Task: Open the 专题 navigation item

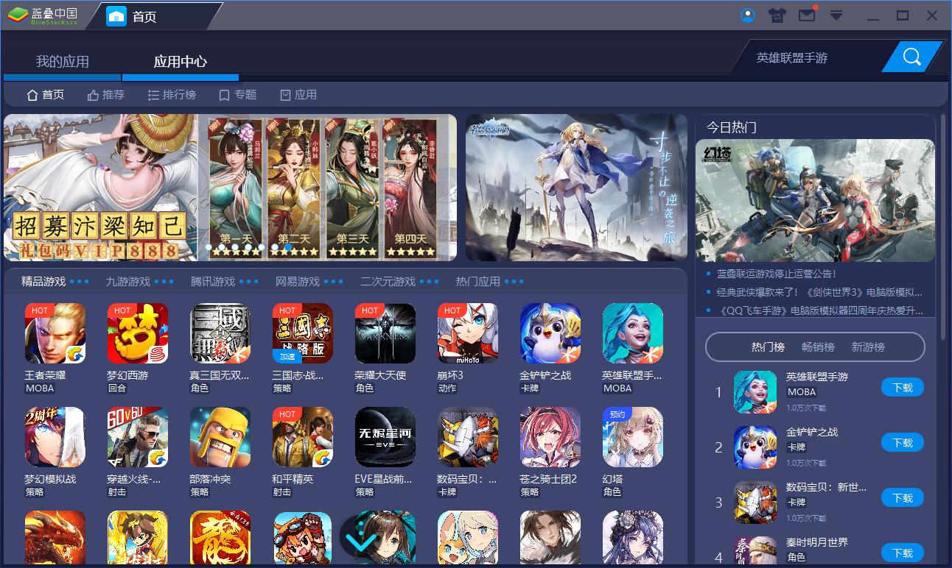Action: [237, 95]
